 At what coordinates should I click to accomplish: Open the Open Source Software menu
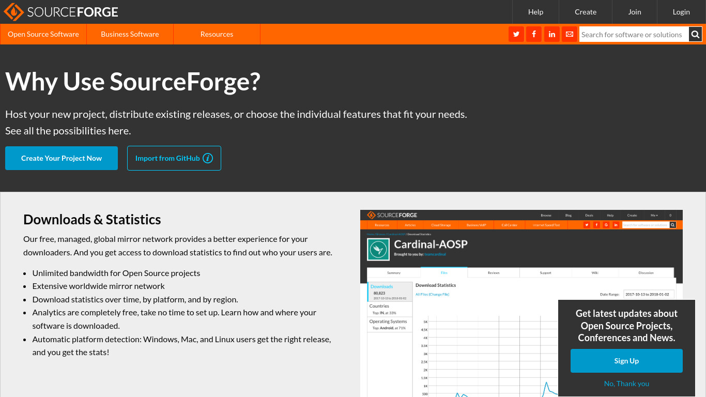pos(43,34)
